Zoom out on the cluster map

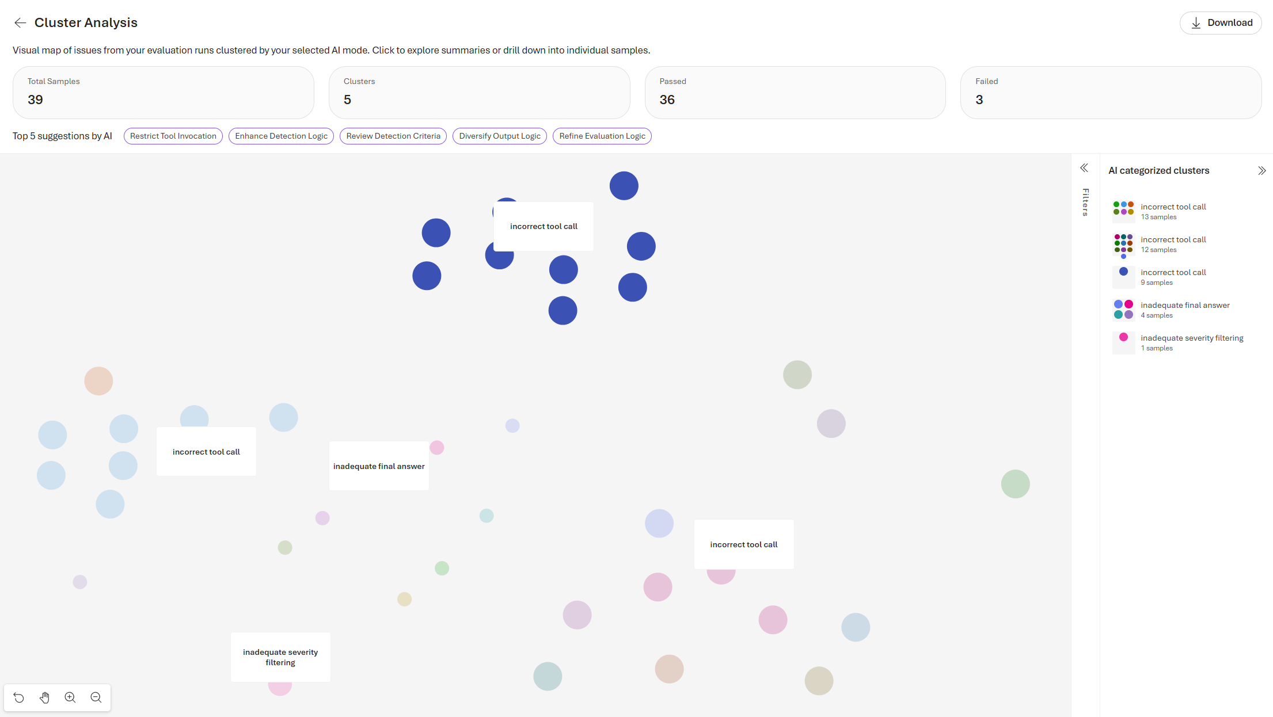click(96, 697)
